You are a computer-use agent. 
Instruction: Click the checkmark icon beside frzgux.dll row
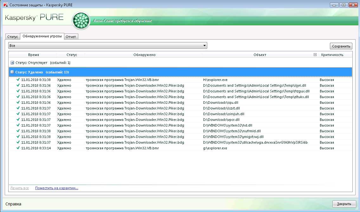18,91
